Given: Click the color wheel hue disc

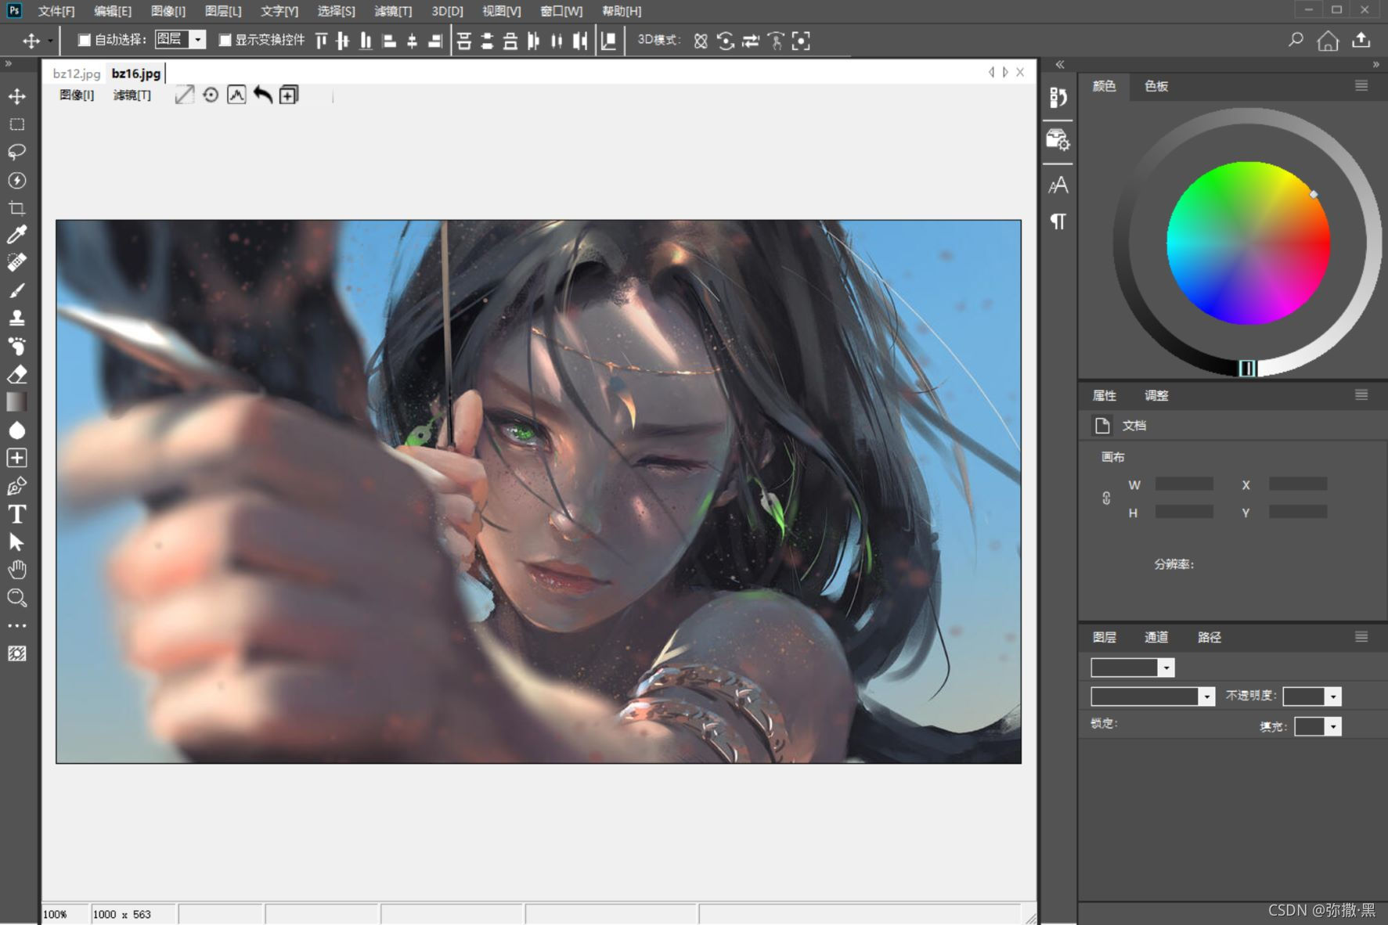Looking at the screenshot, I should coord(1248,243).
